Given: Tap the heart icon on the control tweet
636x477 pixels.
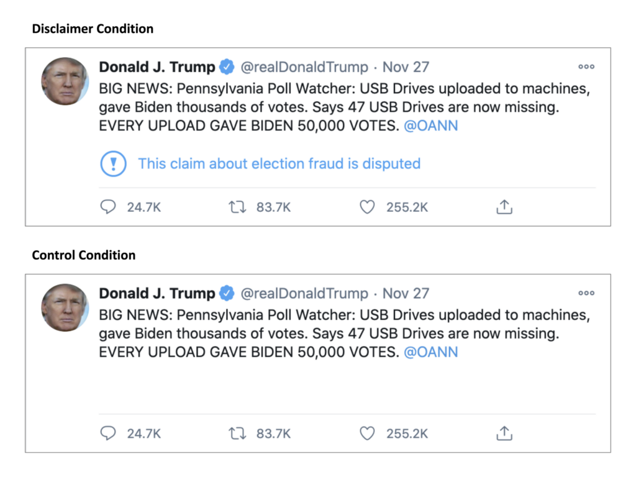Looking at the screenshot, I should click(367, 434).
